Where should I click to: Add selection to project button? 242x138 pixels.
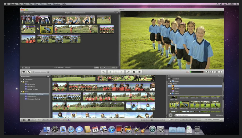click(104, 72)
